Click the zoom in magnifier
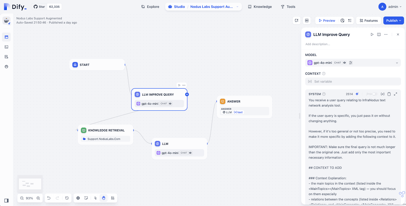Image resolution: width=406 pixels, height=206 pixels. (x=38, y=198)
